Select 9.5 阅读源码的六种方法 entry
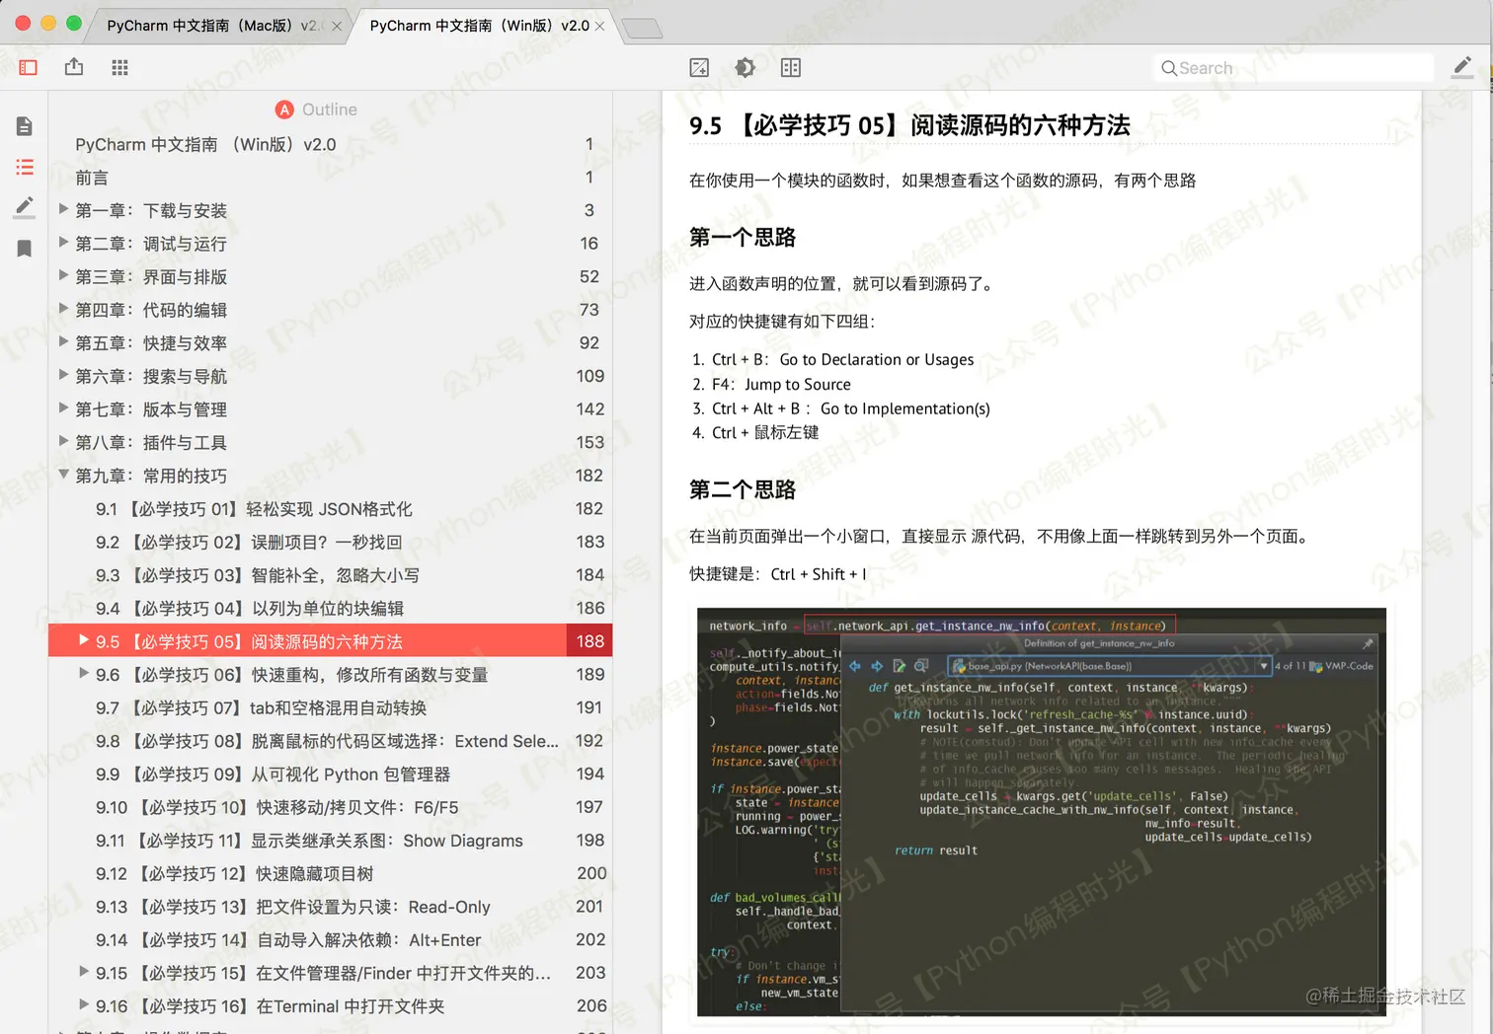The height and width of the screenshot is (1034, 1493). coord(331,641)
